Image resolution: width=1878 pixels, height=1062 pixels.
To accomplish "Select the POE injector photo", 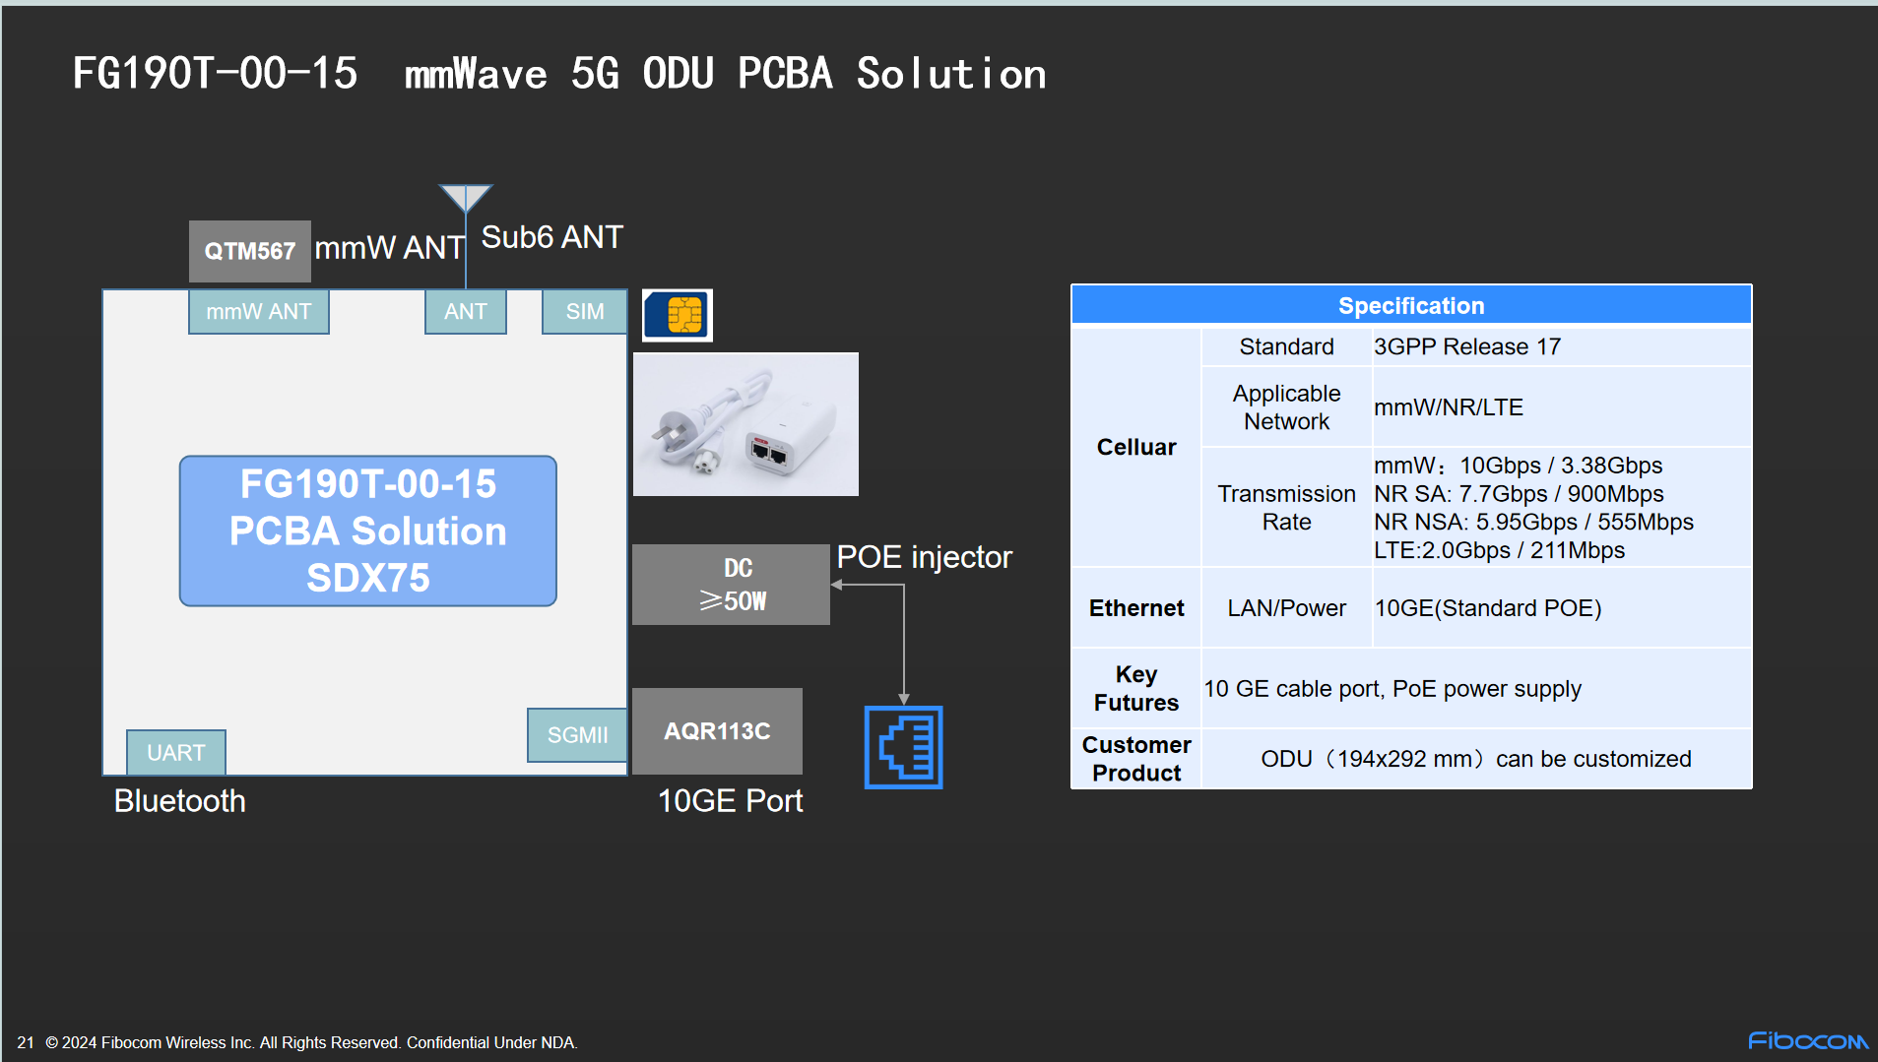I will (x=745, y=424).
